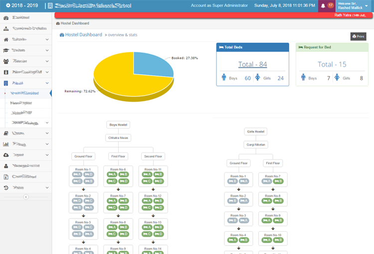This screenshot has width=374, height=254.
Task: Click the Hostel Dashboard breadcrumb
Action: pyautogui.click(x=75, y=23)
